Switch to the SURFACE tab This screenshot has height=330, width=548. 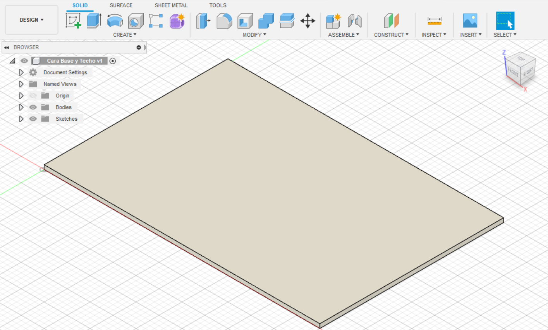pos(121,5)
